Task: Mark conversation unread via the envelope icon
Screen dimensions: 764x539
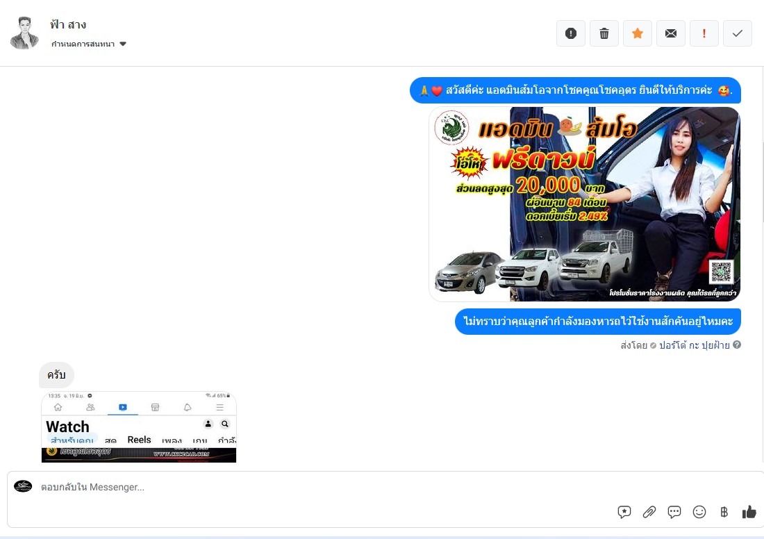Action: [x=671, y=33]
